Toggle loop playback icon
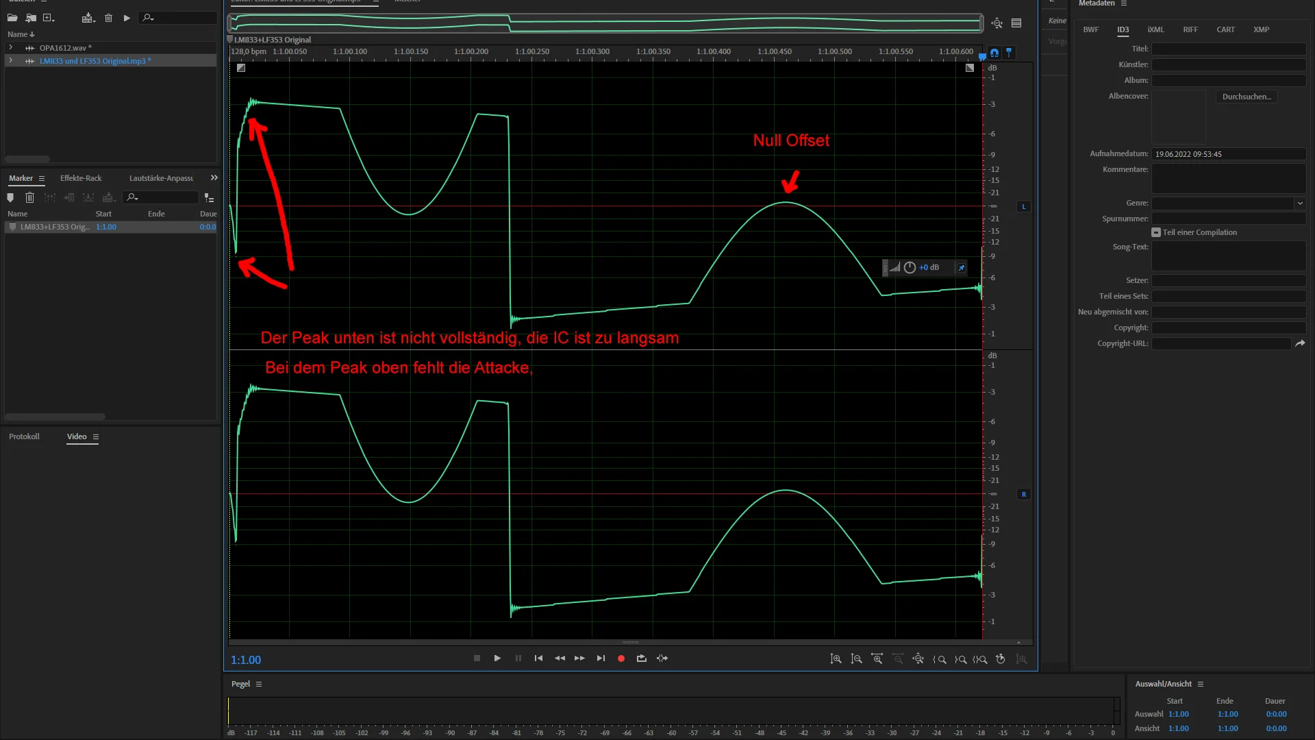 click(x=641, y=658)
